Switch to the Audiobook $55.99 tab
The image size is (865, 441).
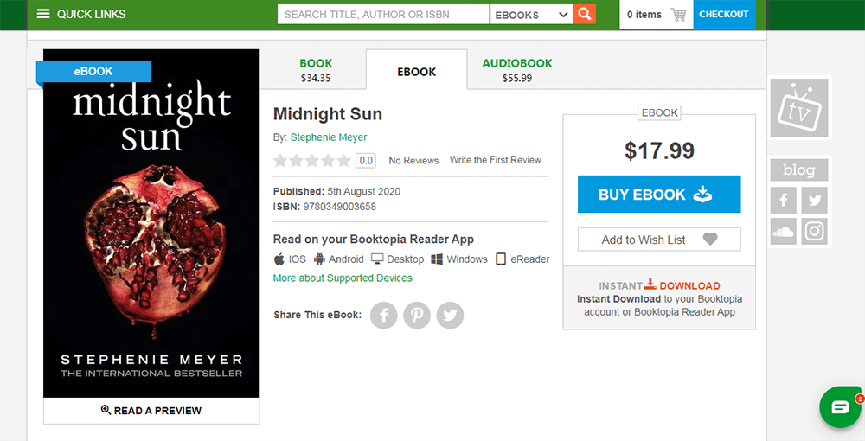(x=516, y=70)
